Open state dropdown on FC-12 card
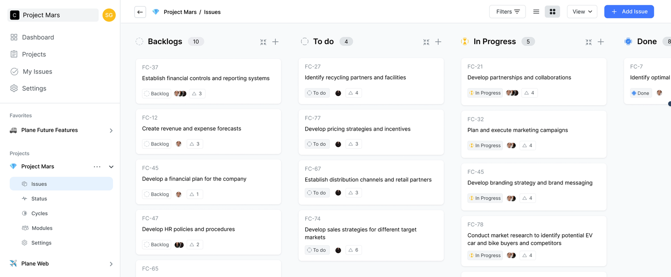This screenshot has height=277, width=671. tap(157, 144)
